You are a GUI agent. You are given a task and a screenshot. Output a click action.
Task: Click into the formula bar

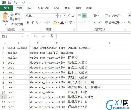coord(94,36)
